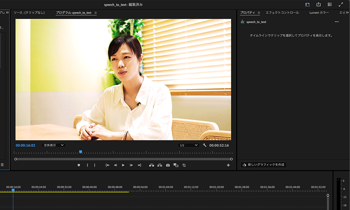The height and width of the screenshot is (210, 350).
Task: Click the Extract button
Action: [159, 165]
